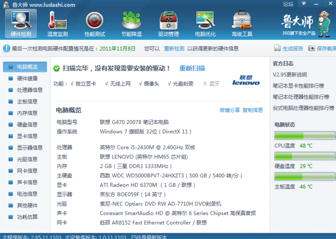Open 笔记本显卡性能排行榜 link
Viewport: 336px width, 239px height.
pyautogui.click(x=298, y=86)
